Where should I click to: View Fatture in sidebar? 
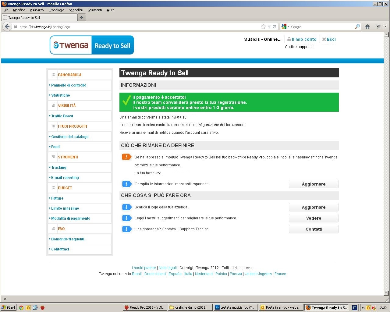point(57,198)
